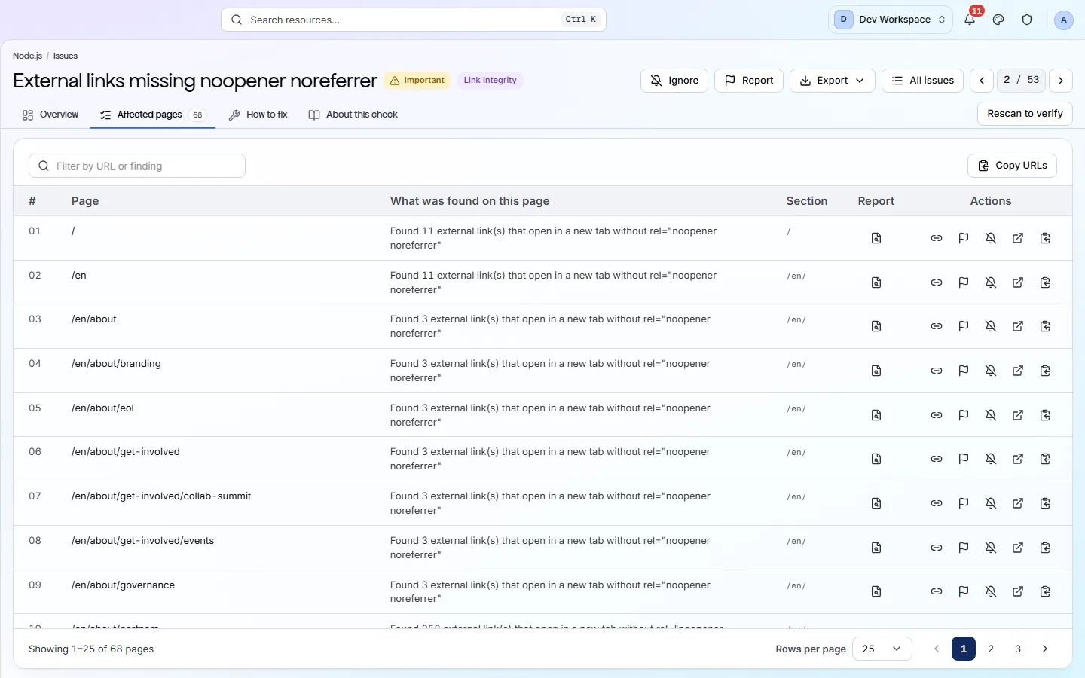The image size is (1085, 678).
Task: Go to pagination page 2
Action: click(991, 649)
